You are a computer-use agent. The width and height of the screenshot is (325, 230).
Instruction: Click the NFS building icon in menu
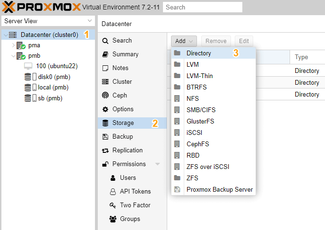pos(177,98)
